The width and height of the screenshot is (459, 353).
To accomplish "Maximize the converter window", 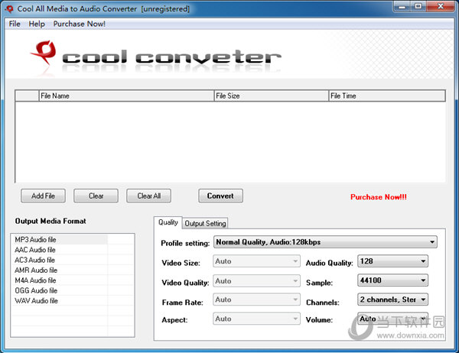I will 418,6.
